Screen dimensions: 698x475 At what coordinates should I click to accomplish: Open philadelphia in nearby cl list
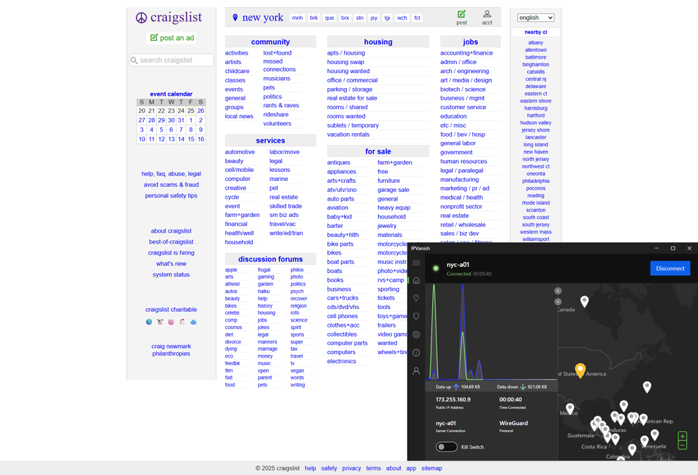click(x=536, y=181)
